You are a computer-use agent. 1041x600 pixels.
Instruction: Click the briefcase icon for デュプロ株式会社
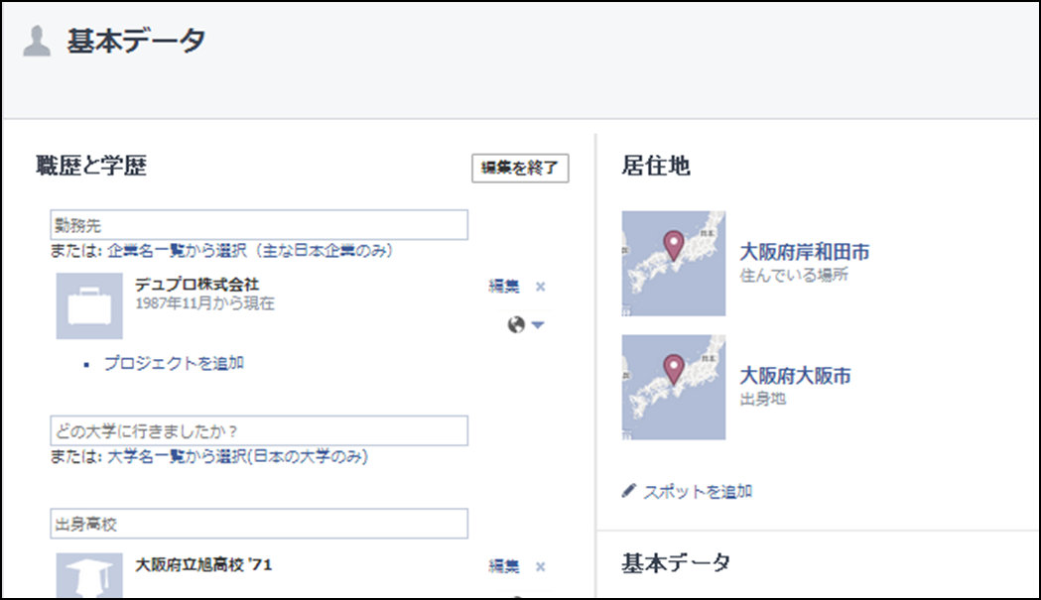[x=89, y=306]
